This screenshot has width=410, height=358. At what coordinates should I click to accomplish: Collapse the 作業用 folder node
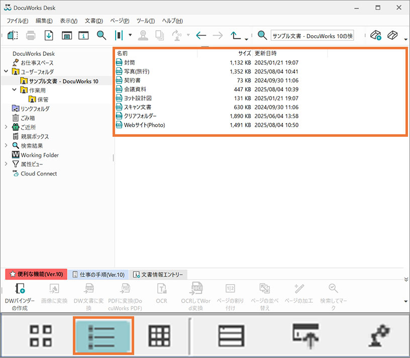[15, 90]
